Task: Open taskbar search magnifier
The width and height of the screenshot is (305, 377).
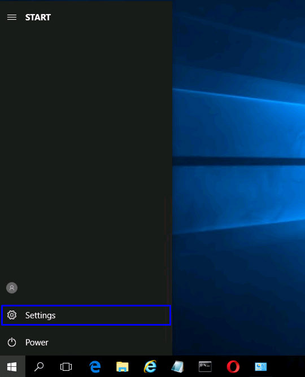Action: (x=39, y=367)
